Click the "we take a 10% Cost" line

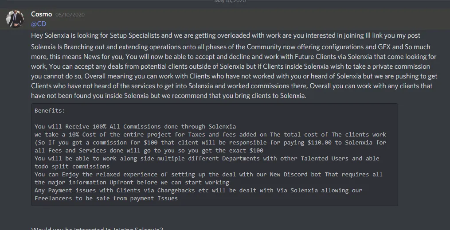click(210, 134)
